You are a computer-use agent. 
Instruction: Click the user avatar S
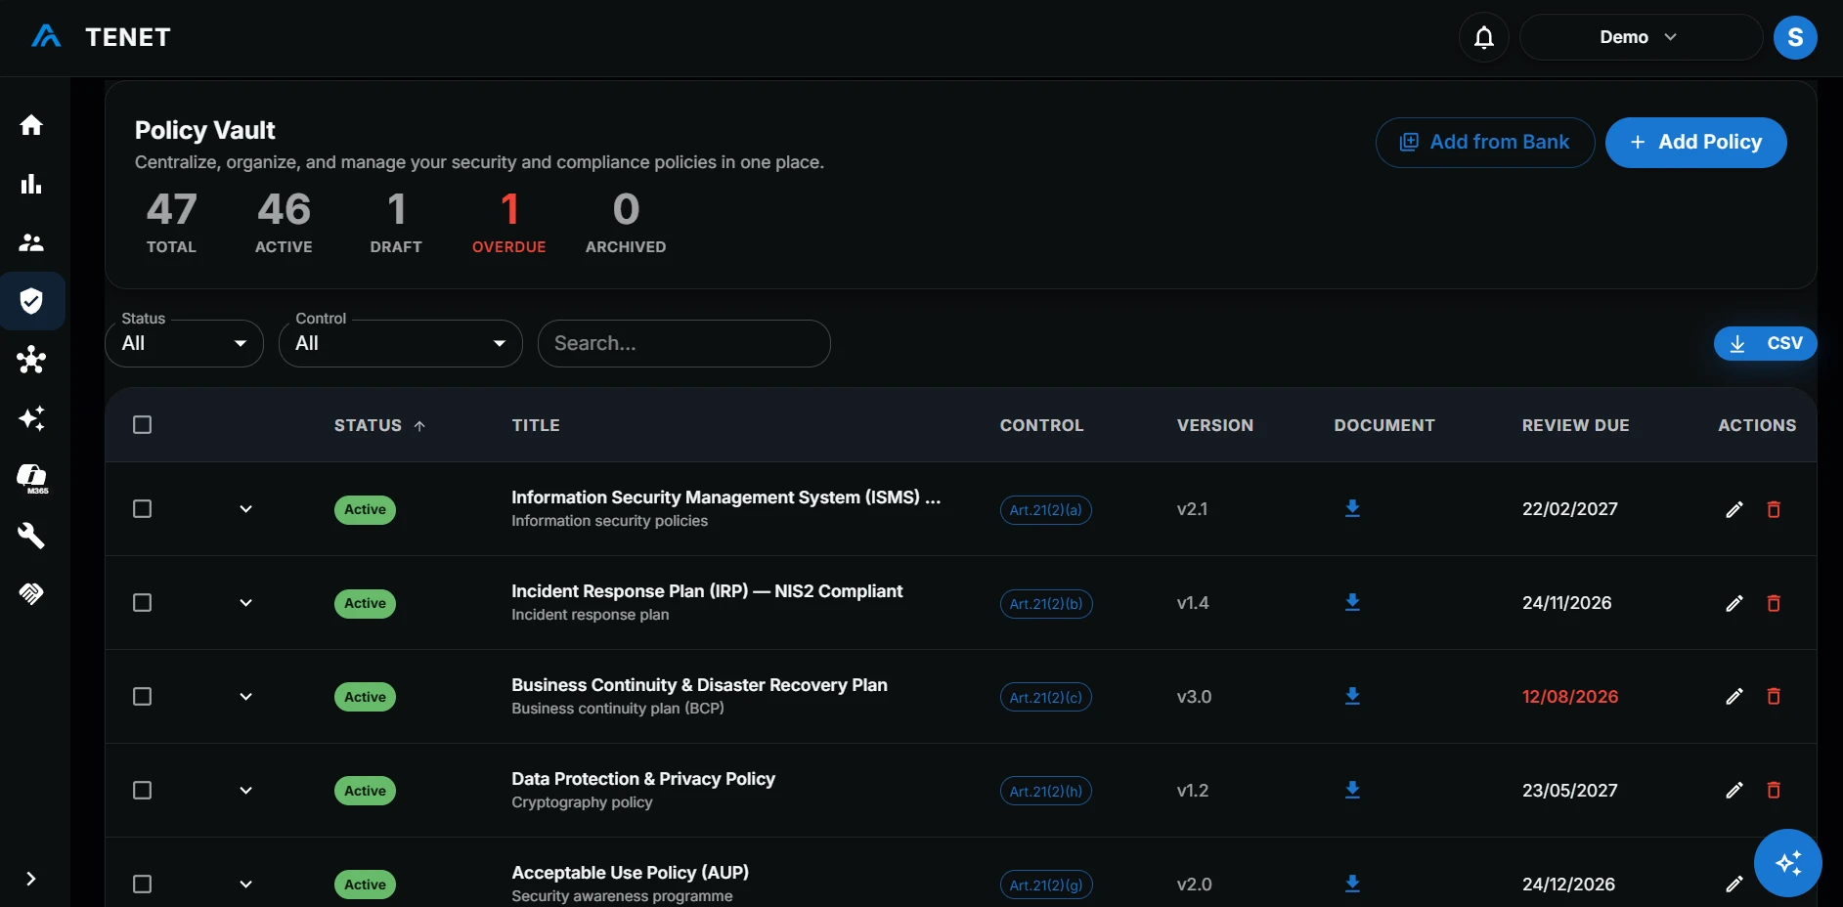1795,37
